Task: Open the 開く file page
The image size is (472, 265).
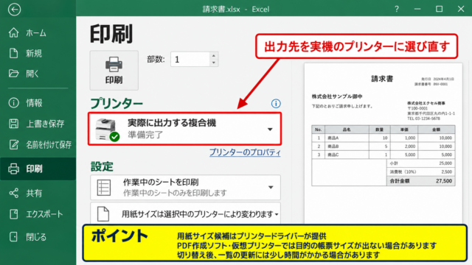Action: coord(38,74)
